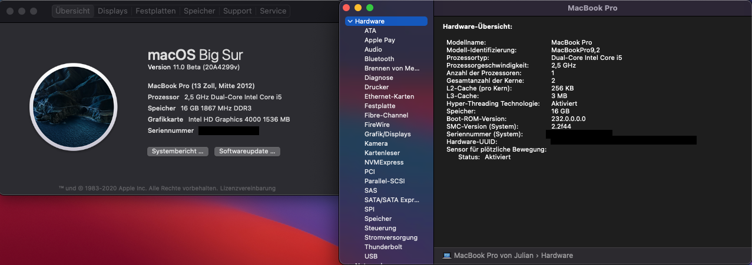Select Speicher in the System Report sidebar
The width and height of the screenshot is (752, 265).
[x=378, y=219]
